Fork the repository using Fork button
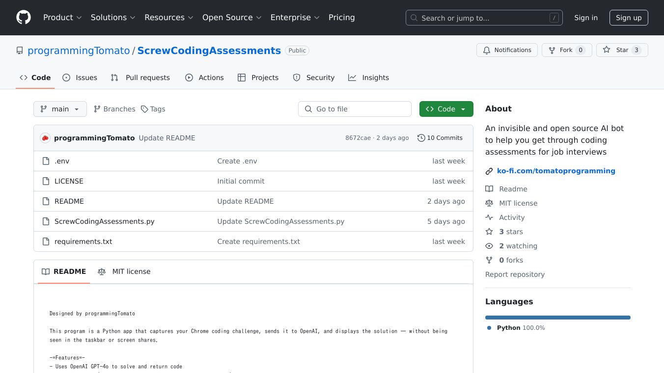Screen dimensions: 664x373 click(x=566, y=50)
